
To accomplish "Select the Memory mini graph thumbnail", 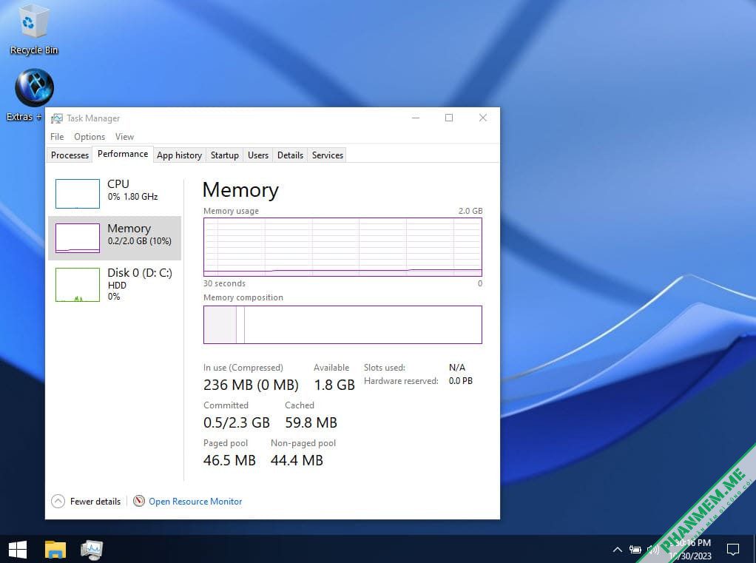I will pos(78,238).
